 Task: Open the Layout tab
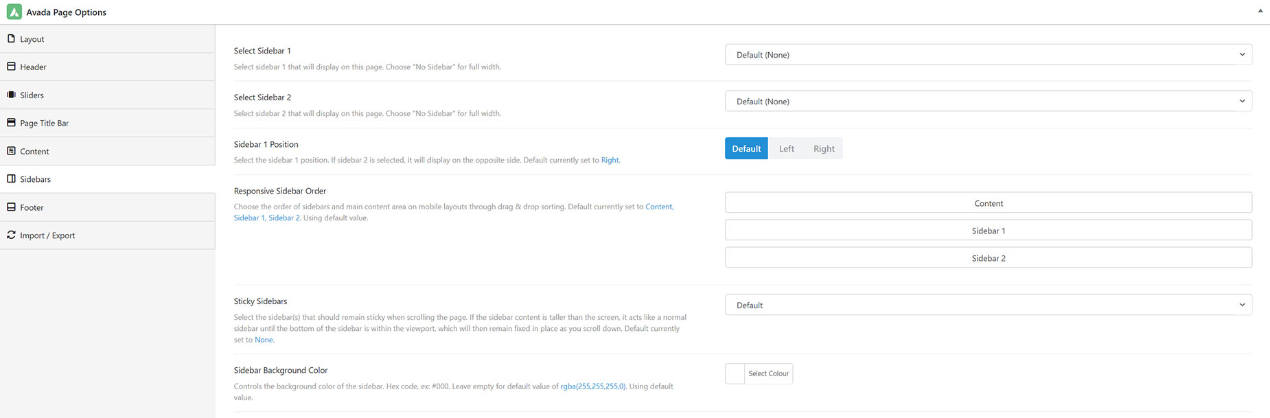107,39
